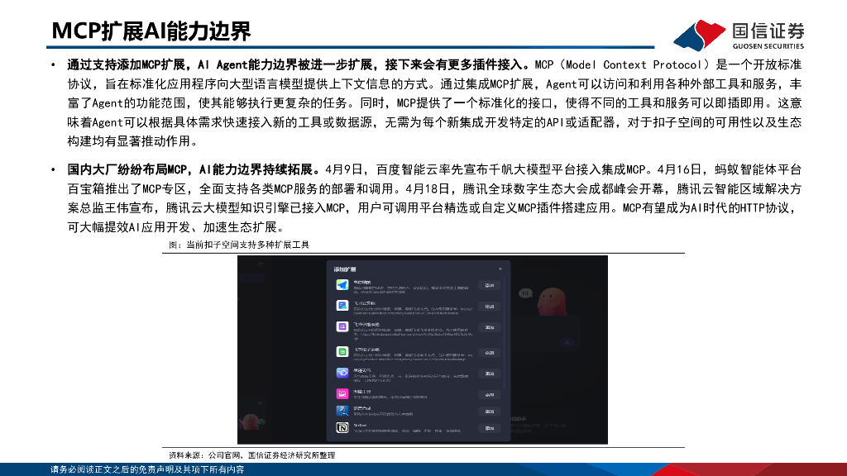Click the blue paper-plane map extension icon
This screenshot has height=476, width=847.
(342, 285)
